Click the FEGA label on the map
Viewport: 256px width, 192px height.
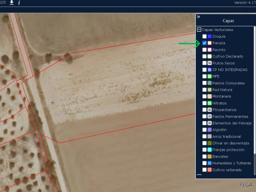[x=246, y=185]
